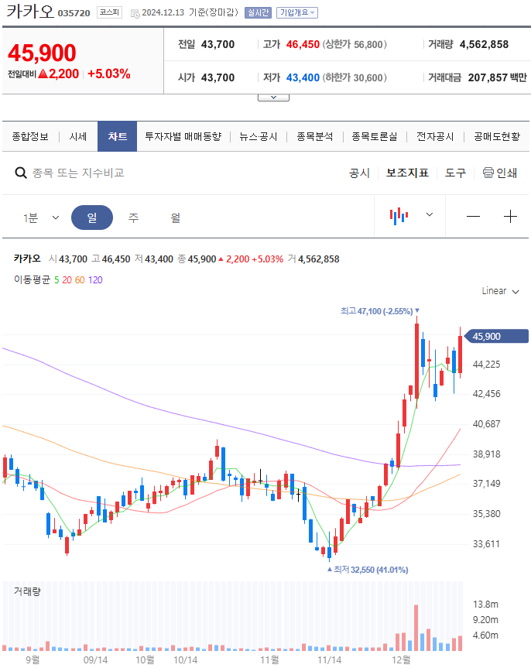Toggle the 실시간 real-time badge
The width and height of the screenshot is (531, 668).
259,13
